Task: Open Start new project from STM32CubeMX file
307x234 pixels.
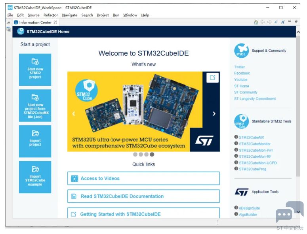Action: point(35,106)
